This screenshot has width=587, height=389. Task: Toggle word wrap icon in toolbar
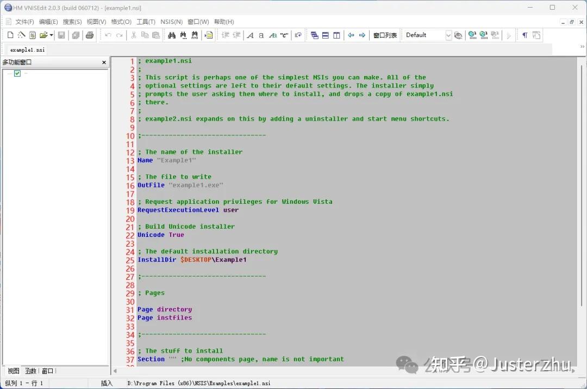(x=298, y=35)
